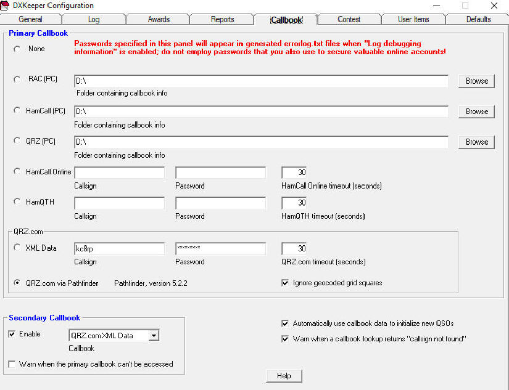The image size is (509, 390).
Task: Click the HamCall Online timeout field
Action: 294,173
